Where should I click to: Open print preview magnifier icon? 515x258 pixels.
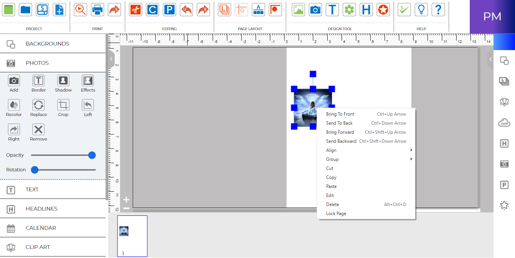click(x=80, y=9)
